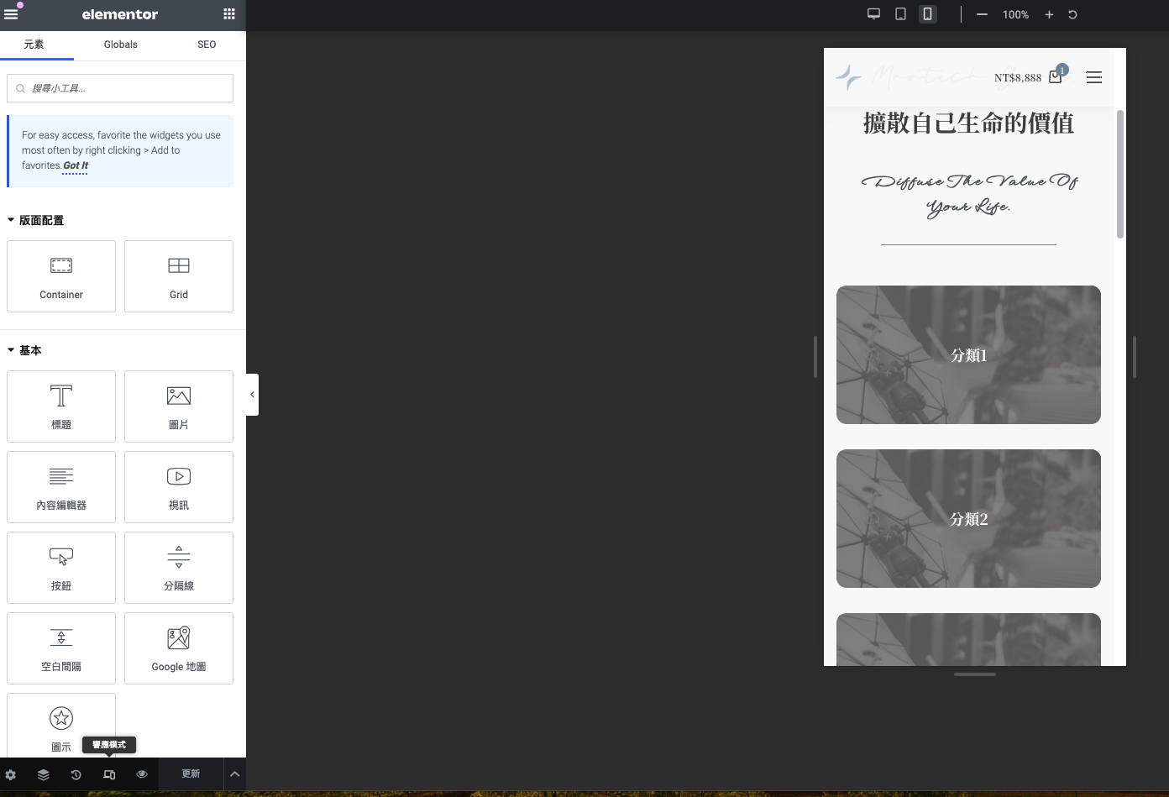The height and width of the screenshot is (797, 1169).
Task: Collapse the Elementor side panel
Action: coord(252,395)
